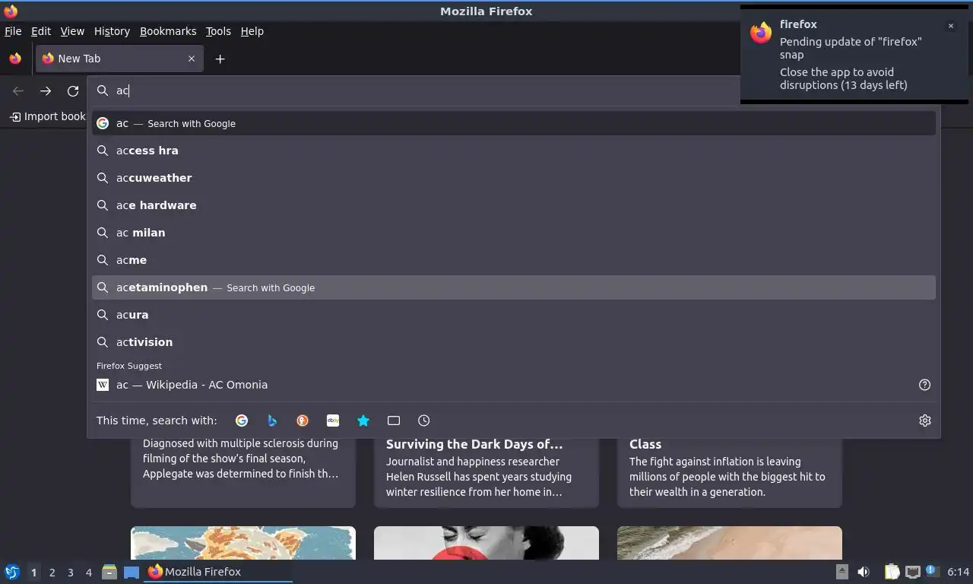The image size is (973, 584).
Task: Switch to workspace 4
Action: tap(89, 572)
